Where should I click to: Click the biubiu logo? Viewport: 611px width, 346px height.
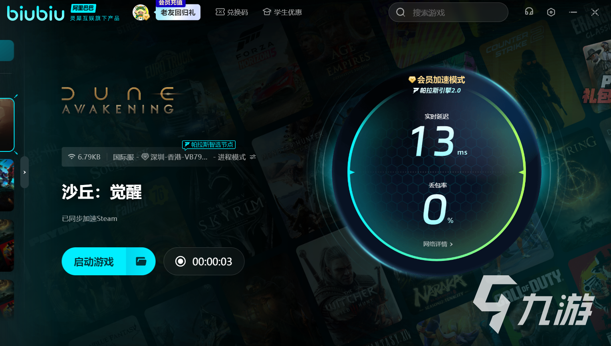[36, 13]
